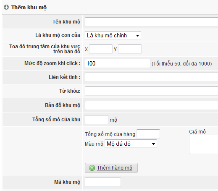The width and height of the screenshot is (218, 191).
Task: Click the Tổng số mộ của khu field
Action: pyautogui.click(x=97, y=120)
